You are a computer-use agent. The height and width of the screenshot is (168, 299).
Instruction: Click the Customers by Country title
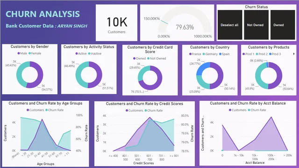click(x=210, y=47)
